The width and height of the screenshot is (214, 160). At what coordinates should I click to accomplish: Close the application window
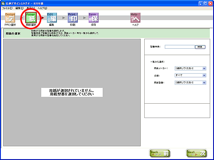point(211,3)
